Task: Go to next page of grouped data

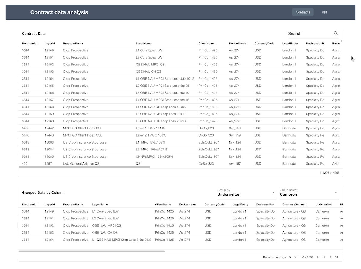Action: pyautogui.click(x=331, y=257)
